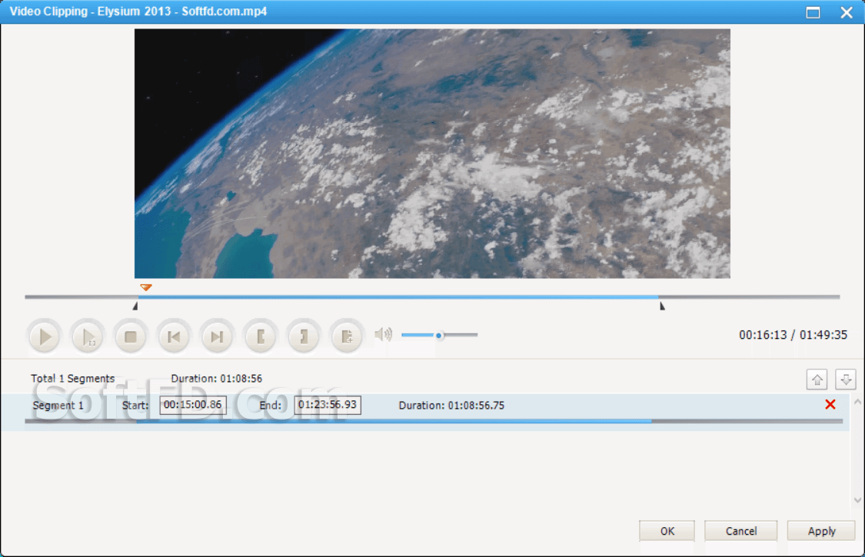
Task: Click the orange playhead marker
Action: (145, 287)
